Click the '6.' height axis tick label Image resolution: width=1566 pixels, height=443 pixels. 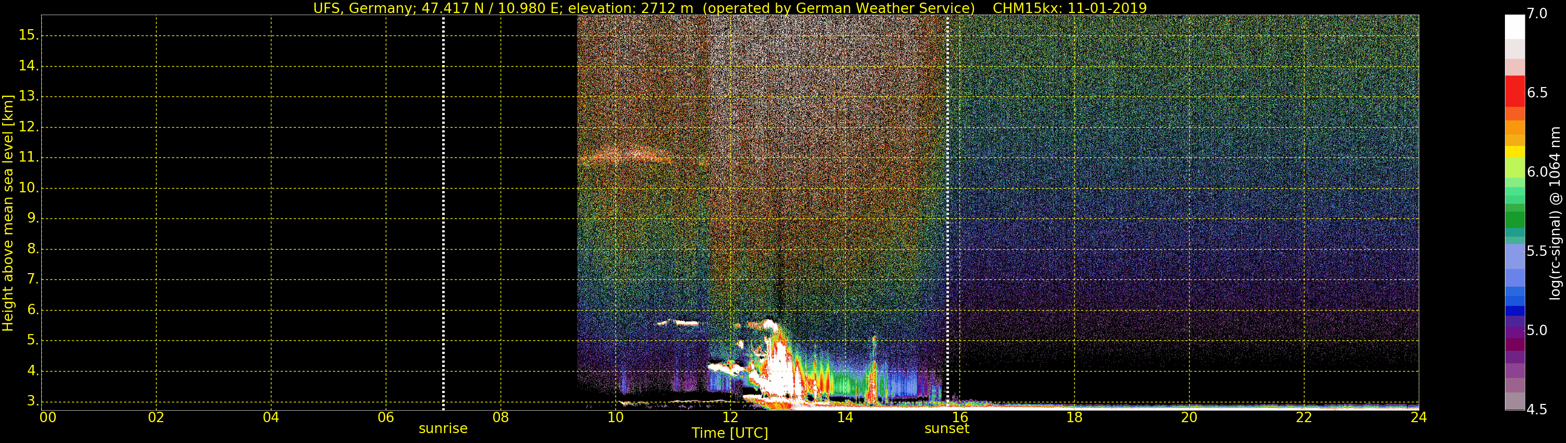tap(32, 310)
